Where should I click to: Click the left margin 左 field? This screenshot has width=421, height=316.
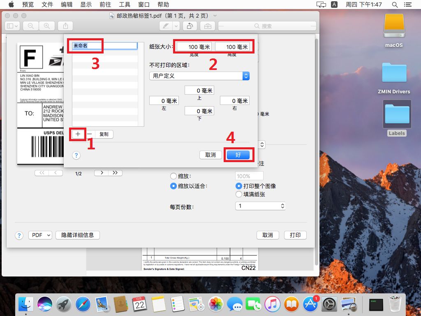tap(164, 101)
